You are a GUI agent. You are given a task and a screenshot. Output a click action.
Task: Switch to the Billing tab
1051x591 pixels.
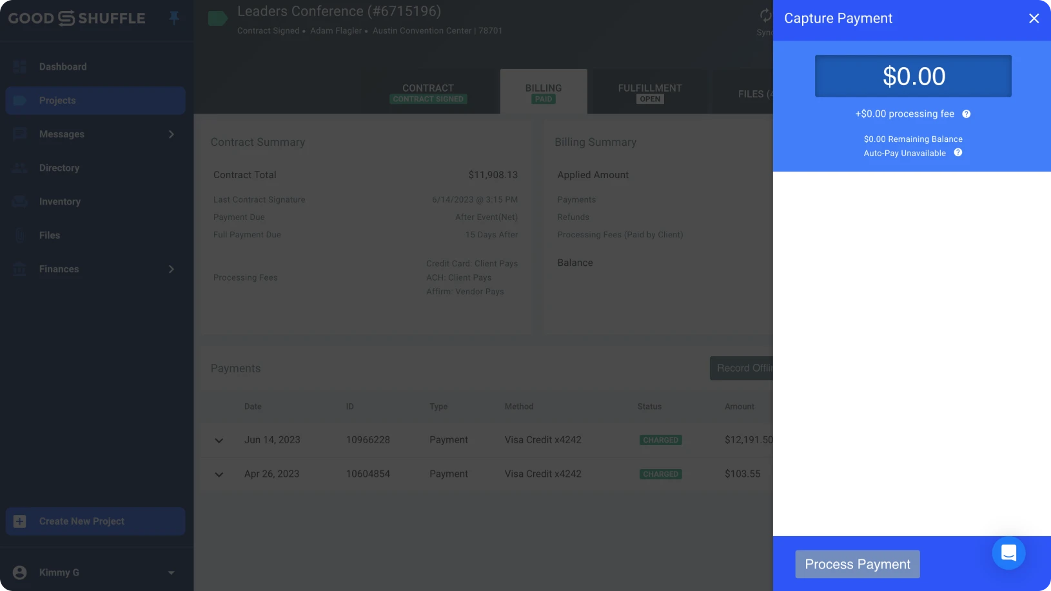[544, 92]
